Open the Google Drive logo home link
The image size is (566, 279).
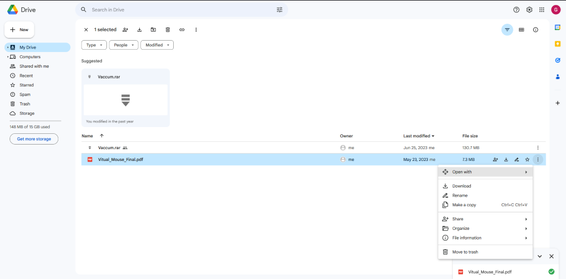pos(22,10)
